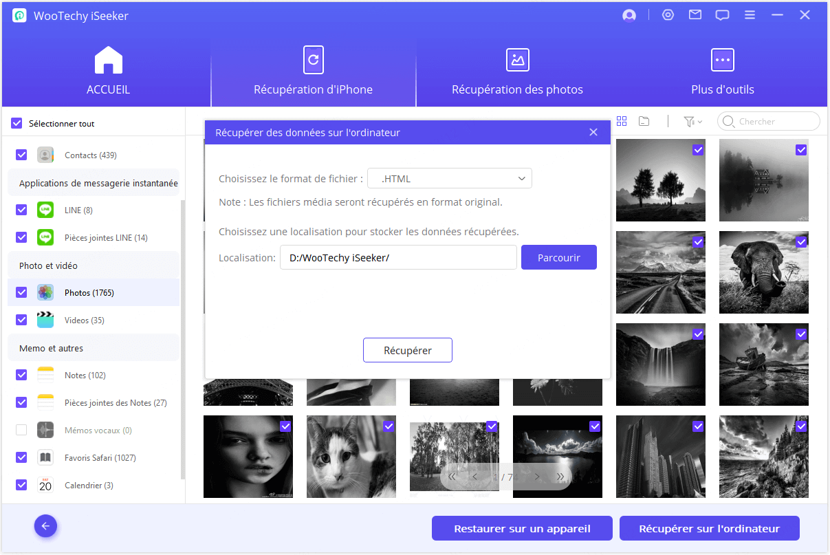Open the mail icon in title bar
This screenshot has height=555, width=830.
pos(695,15)
